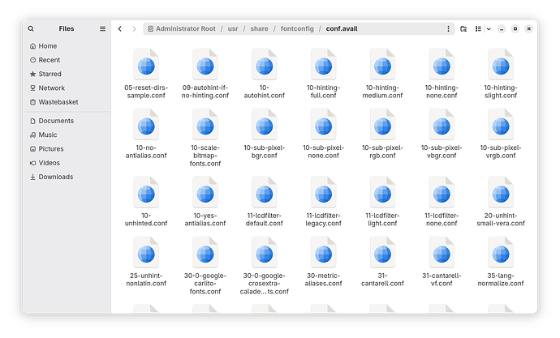The height and width of the screenshot is (338, 560).
Task: Switch to list view
Action: [x=478, y=28]
